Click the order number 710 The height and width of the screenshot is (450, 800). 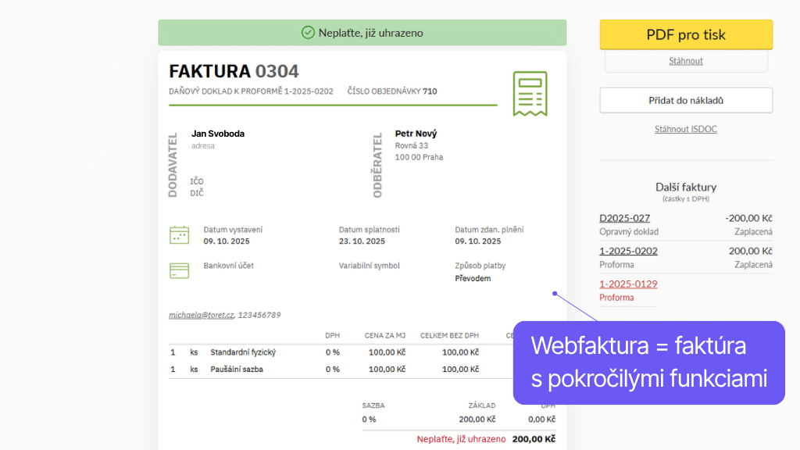pyautogui.click(x=430, y=91)
